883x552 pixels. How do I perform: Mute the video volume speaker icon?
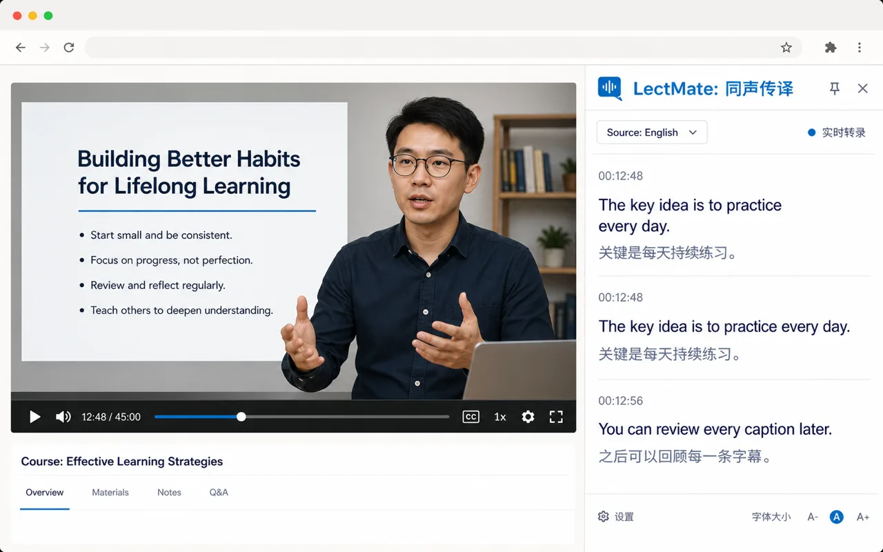coord(63,417)
